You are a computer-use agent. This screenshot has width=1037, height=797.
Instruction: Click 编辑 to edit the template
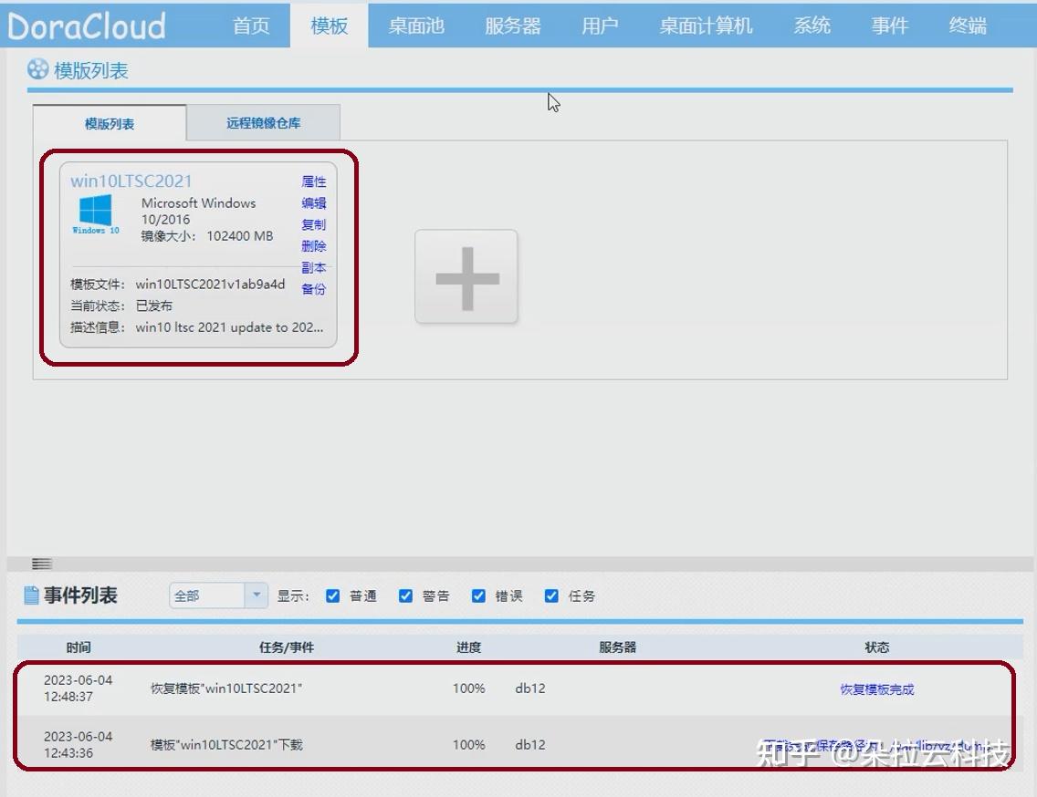coord(314,203)
